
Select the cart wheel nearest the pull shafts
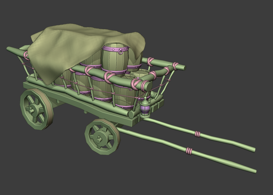click(102, 137)
